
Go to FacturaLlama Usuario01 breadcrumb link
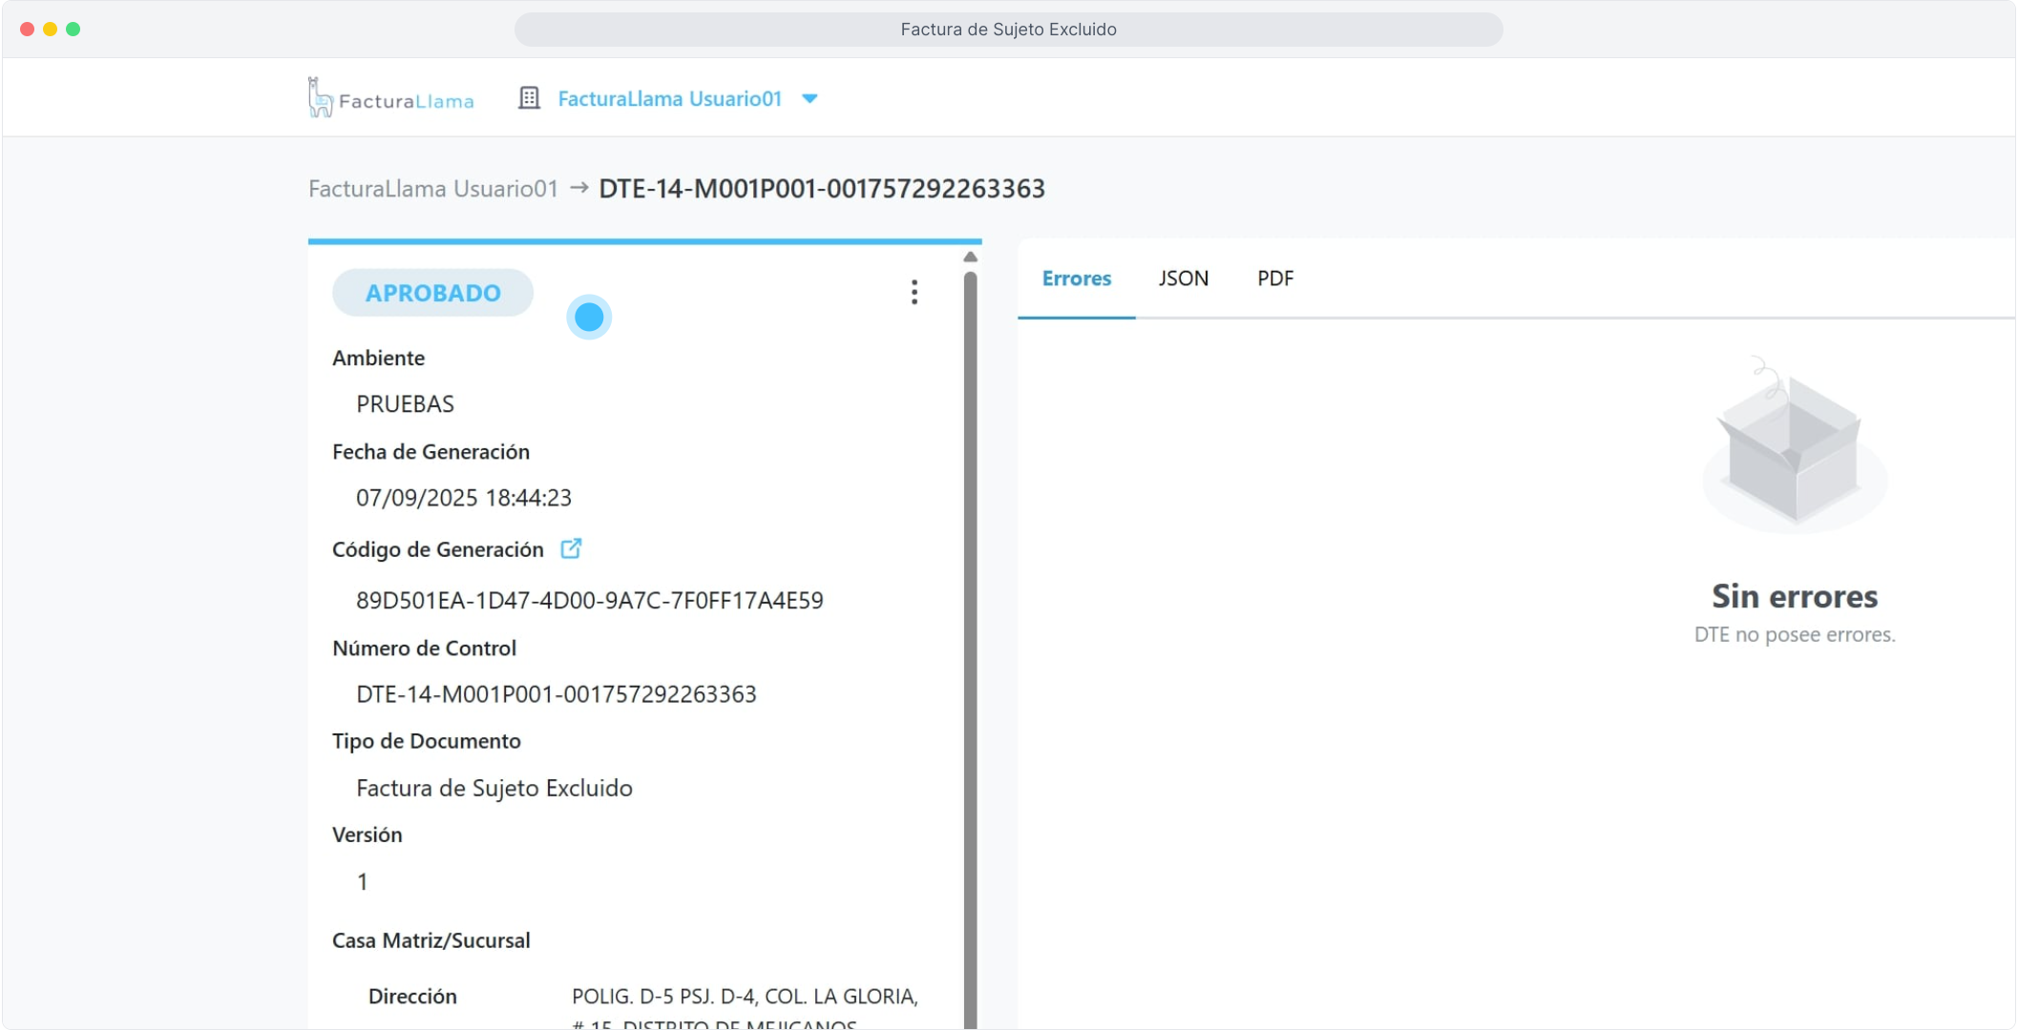pos(432,189)
